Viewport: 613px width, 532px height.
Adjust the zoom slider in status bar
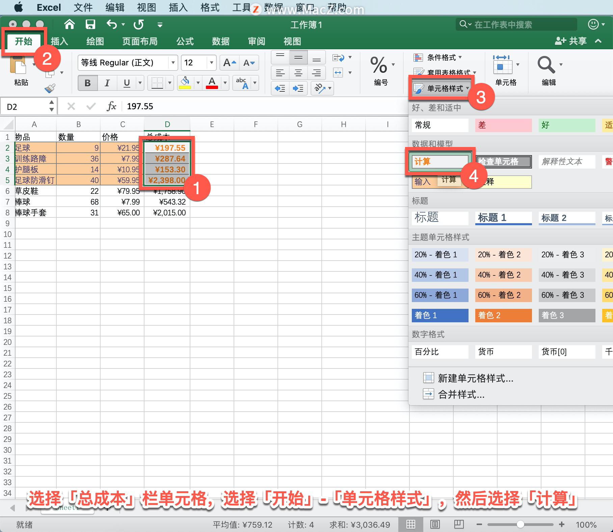[520, 524]
